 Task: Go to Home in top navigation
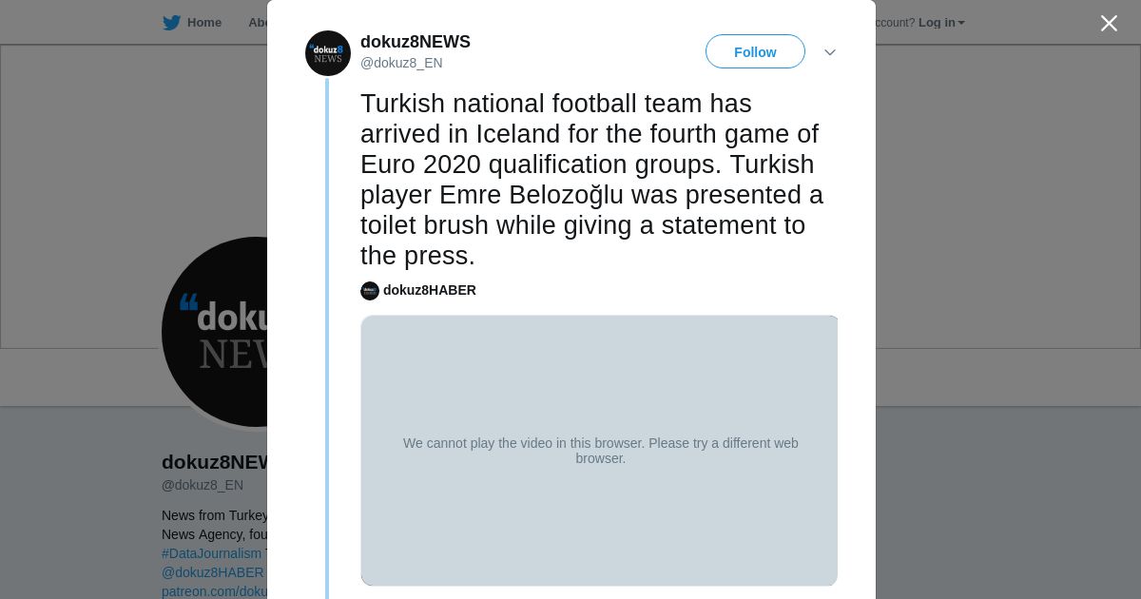(x=203, y=23)
